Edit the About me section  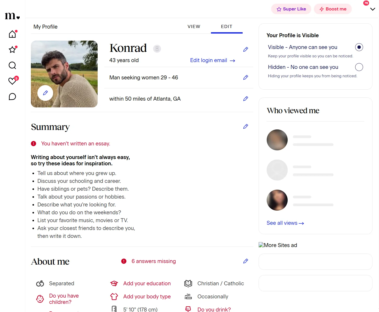tap(246, 261)
